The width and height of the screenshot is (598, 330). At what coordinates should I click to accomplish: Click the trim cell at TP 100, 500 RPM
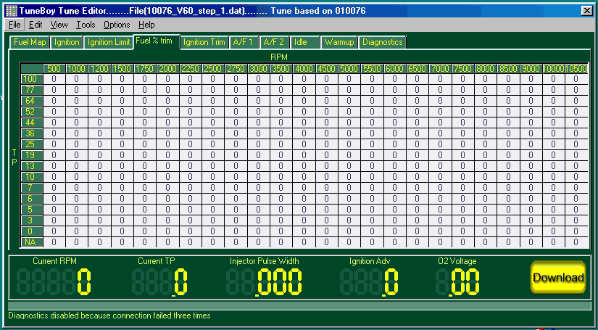click(54, 79)
